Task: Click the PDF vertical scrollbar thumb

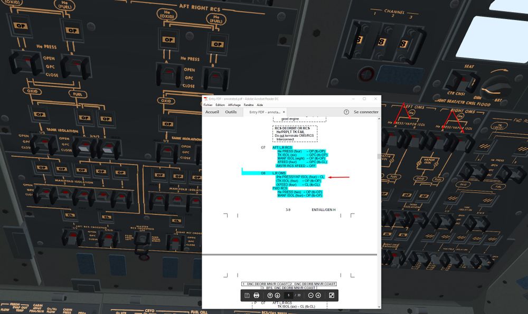Action: 379,157
